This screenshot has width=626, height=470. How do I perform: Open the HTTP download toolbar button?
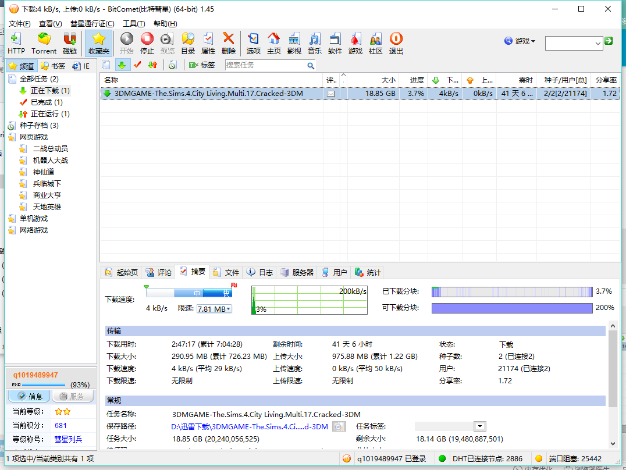point(16,43)
